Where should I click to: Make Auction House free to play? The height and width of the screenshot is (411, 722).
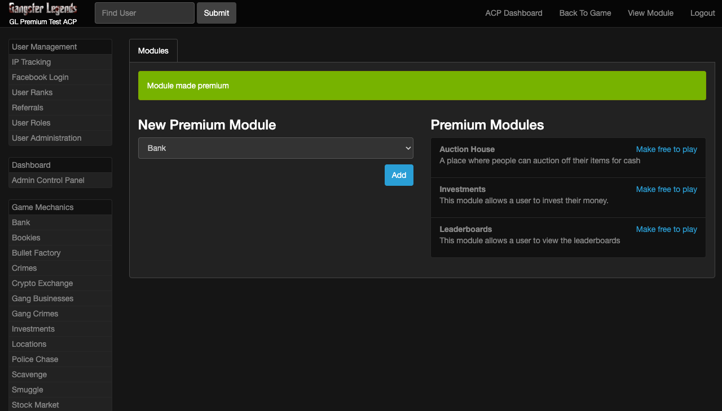[666, 149]
